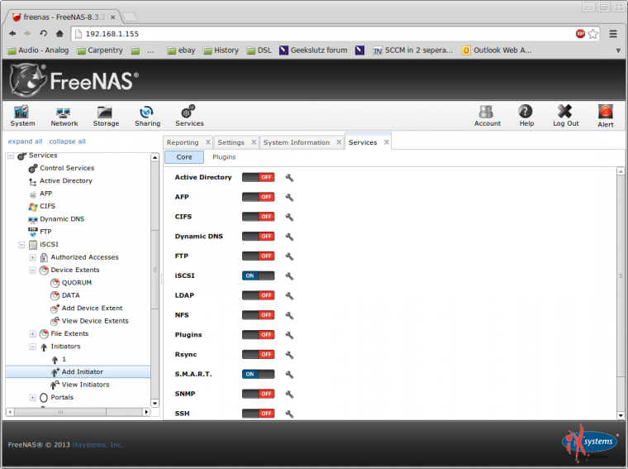628x469 pixels.
Task: Check the red Alert icon
Action: point(605,116)
